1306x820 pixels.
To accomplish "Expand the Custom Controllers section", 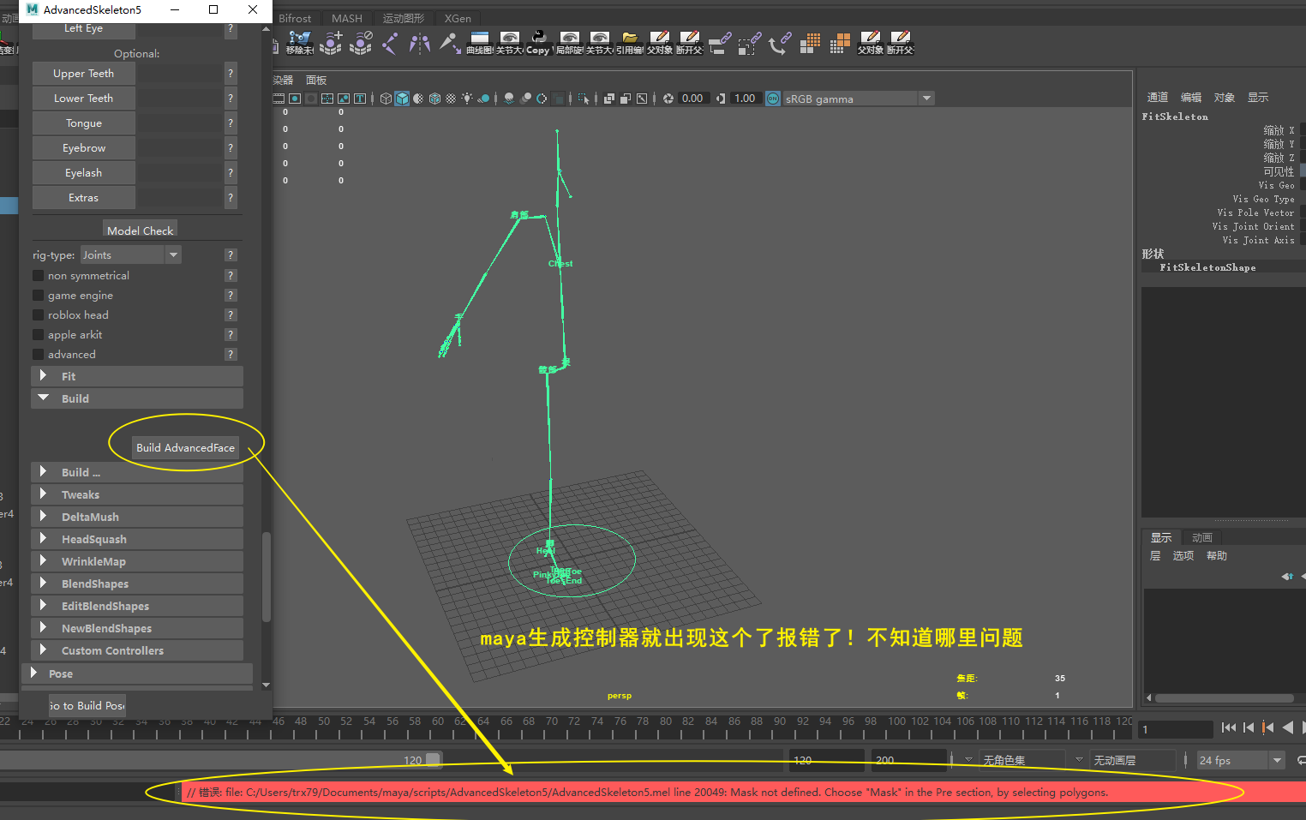I will click(137, 650).
